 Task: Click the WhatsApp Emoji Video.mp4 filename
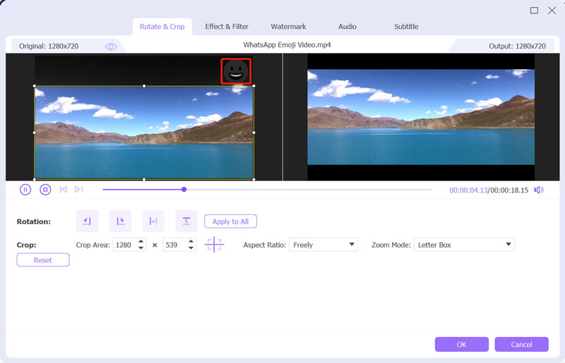pos(287,45)
